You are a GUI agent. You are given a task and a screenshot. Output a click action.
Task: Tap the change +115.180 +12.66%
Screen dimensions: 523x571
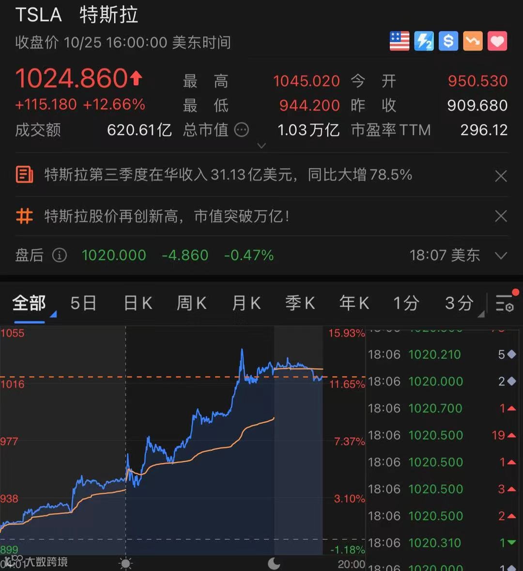tap(80, 105)
